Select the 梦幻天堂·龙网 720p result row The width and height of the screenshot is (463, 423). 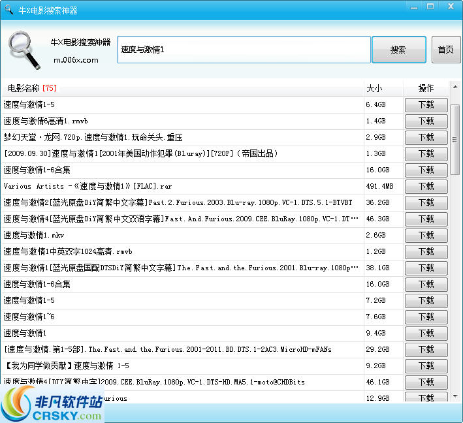(x=183, y=138)
